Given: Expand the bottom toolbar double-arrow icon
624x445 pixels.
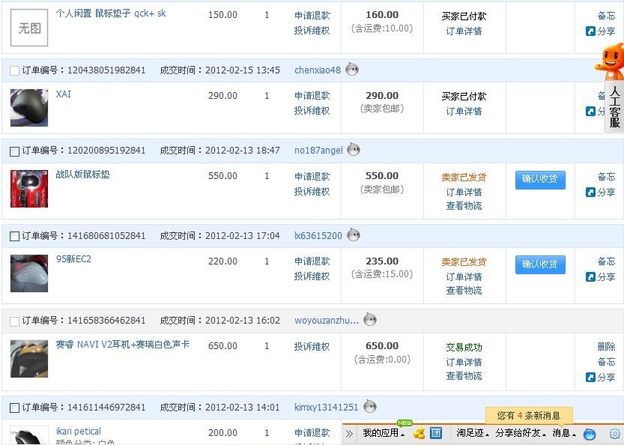Looking at the screenshot, I should click(x=349, y=434).
